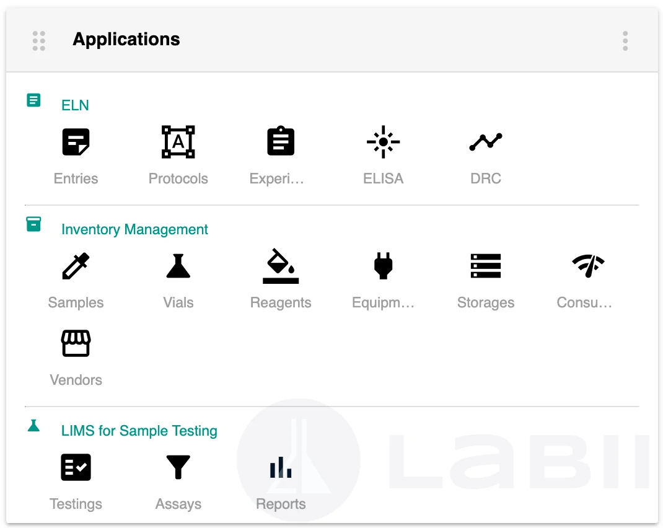Click the Applications panel drag handle

pos(39,41)
